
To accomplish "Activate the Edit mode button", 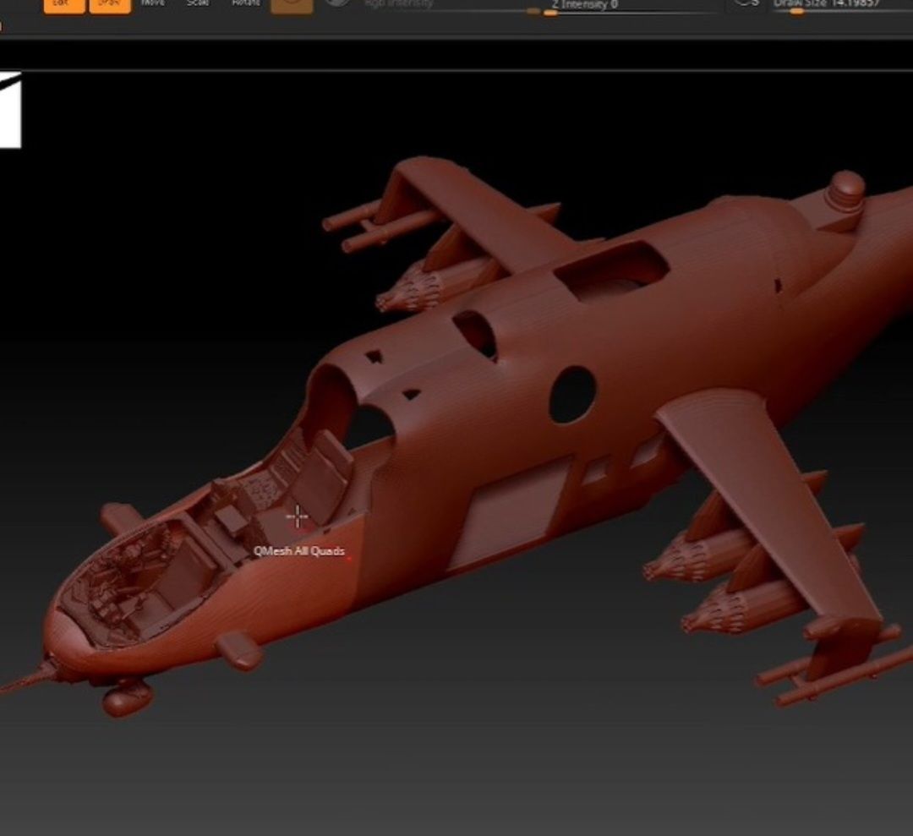I will tap(64, 5).
